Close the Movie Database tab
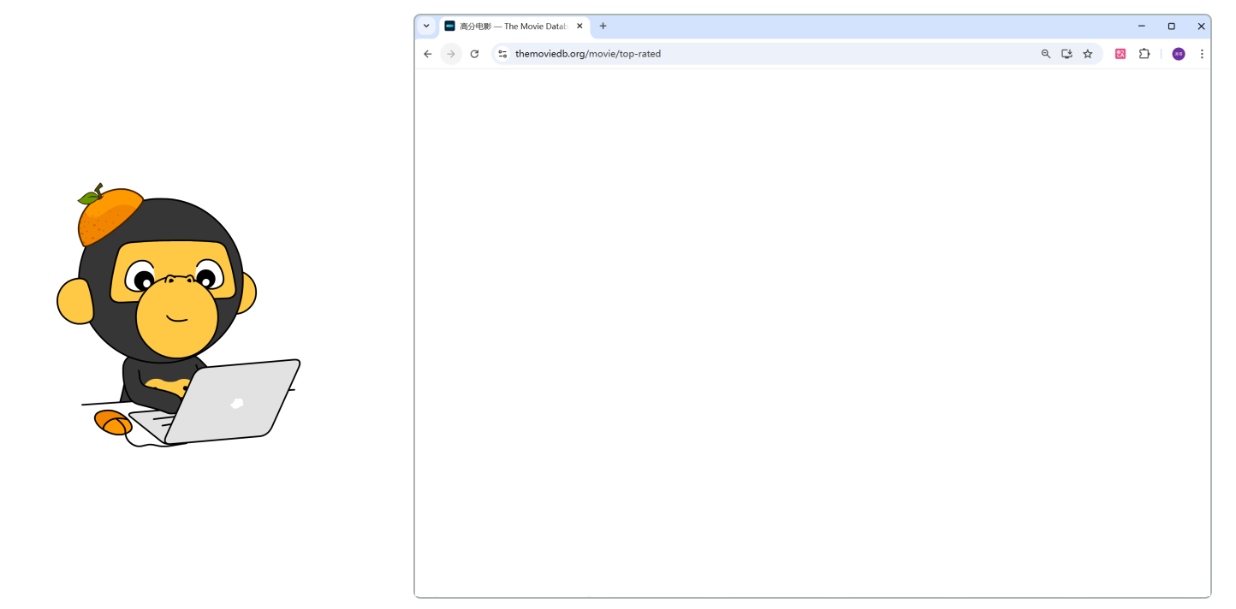Viewport: 1236px width, 609px height. 579,27
